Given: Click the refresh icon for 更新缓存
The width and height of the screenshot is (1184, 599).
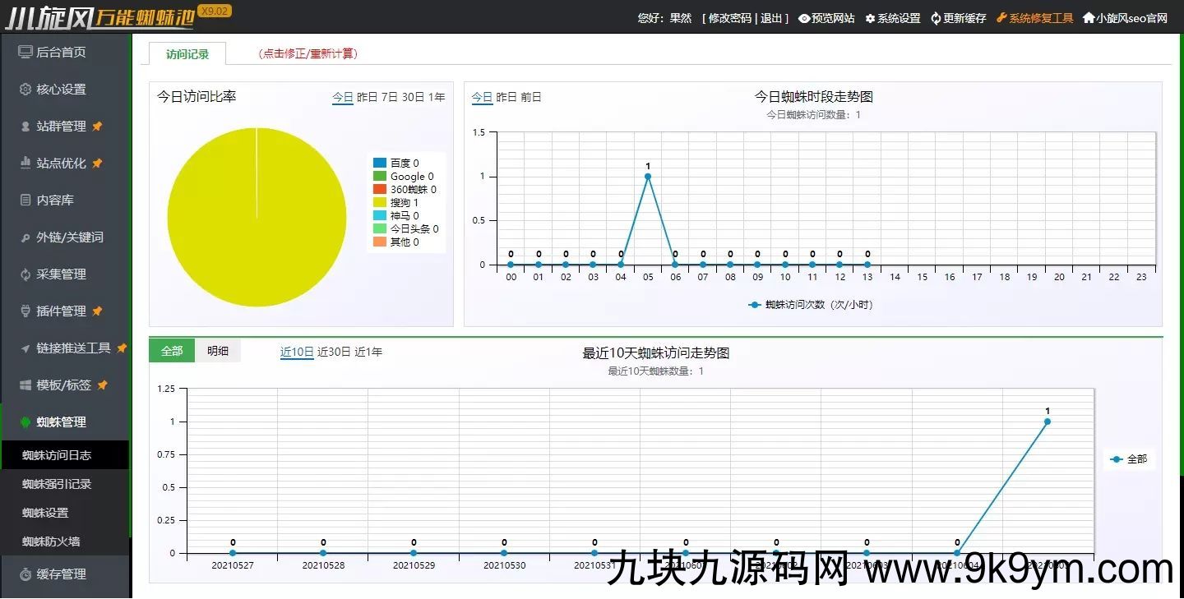Looking at the screenshot, I should tap(936, 18).
